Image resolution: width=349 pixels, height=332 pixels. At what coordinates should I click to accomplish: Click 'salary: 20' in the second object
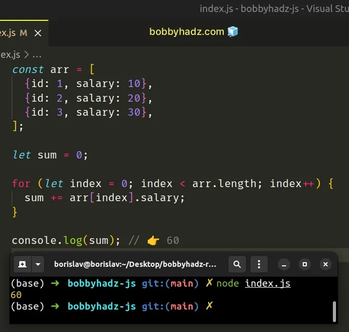[x=108, y=98]
